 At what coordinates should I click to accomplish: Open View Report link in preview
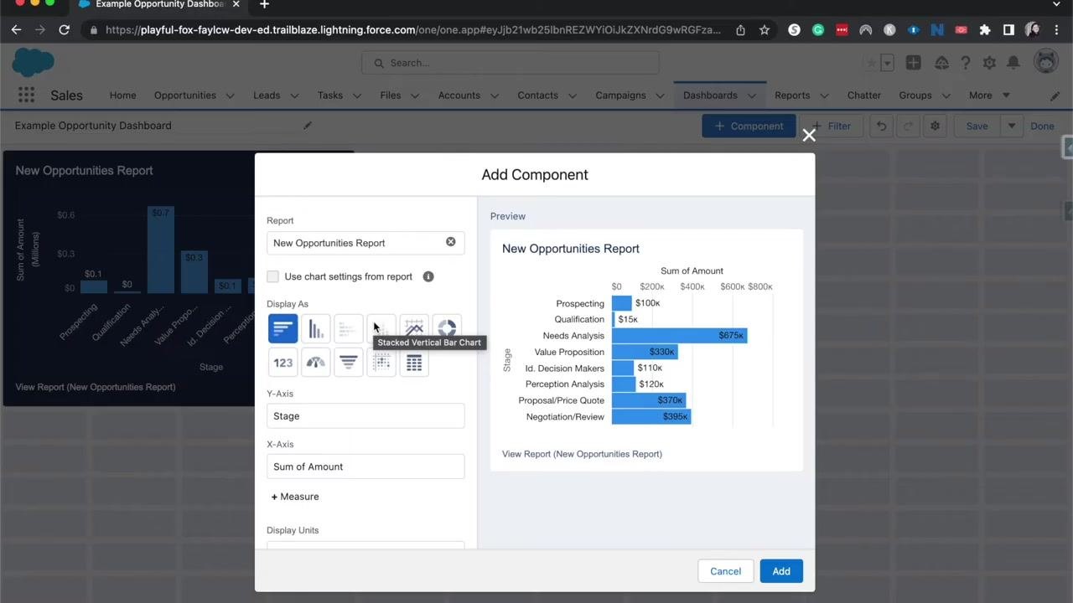(x=582, y=454)
